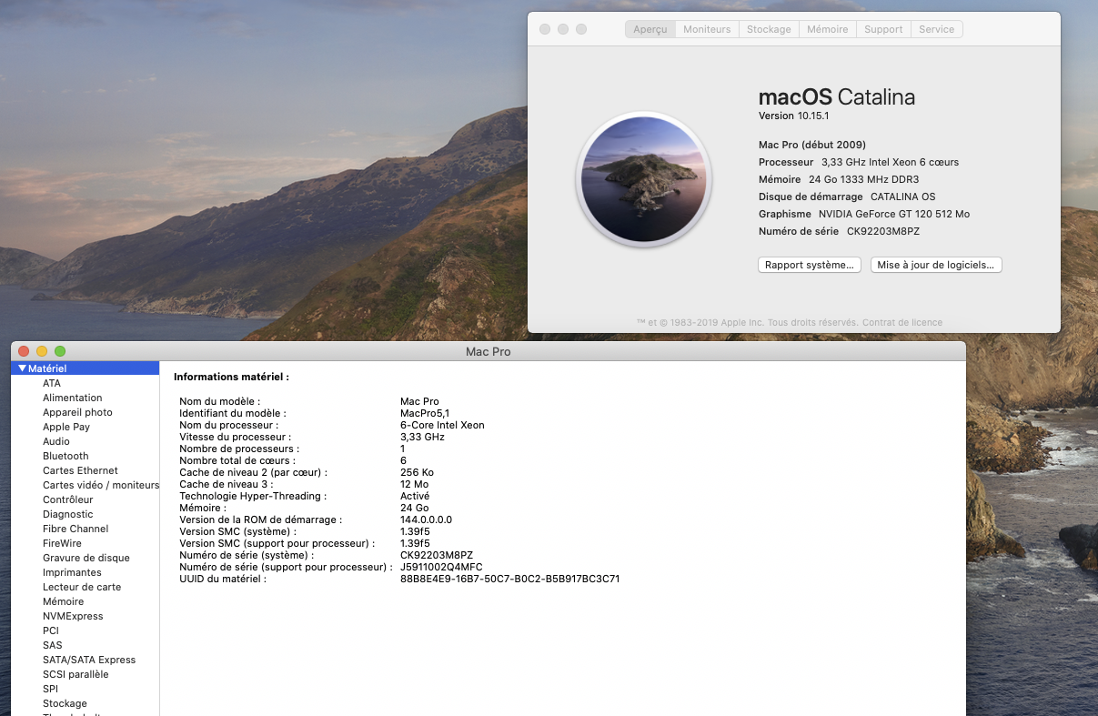1098x716 pixels.
Task: Select FireWire in the sidebar
Action: coord(62,543)
